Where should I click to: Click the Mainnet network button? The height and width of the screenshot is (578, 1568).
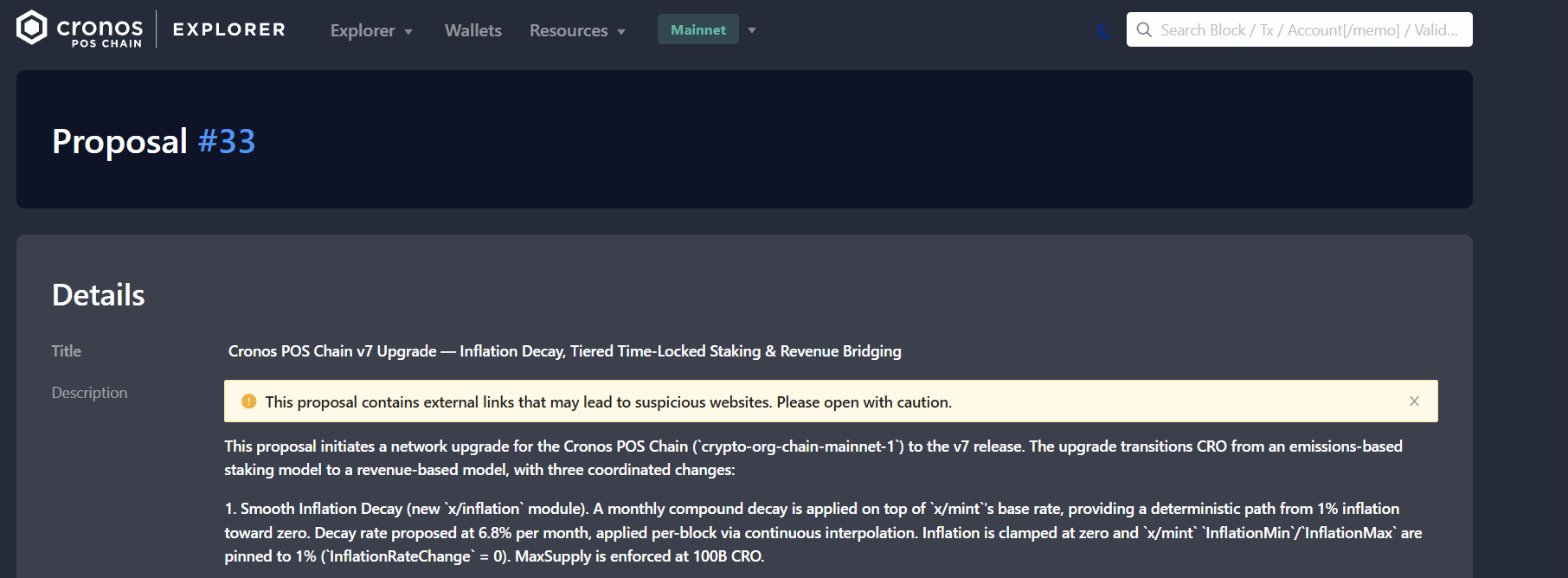coord(698,29)
